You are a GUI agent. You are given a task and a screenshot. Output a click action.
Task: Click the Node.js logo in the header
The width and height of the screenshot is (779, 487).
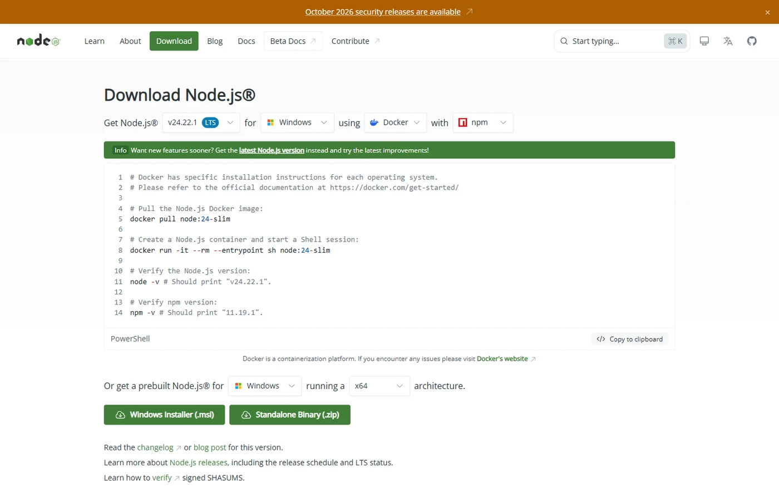[38, 41]
